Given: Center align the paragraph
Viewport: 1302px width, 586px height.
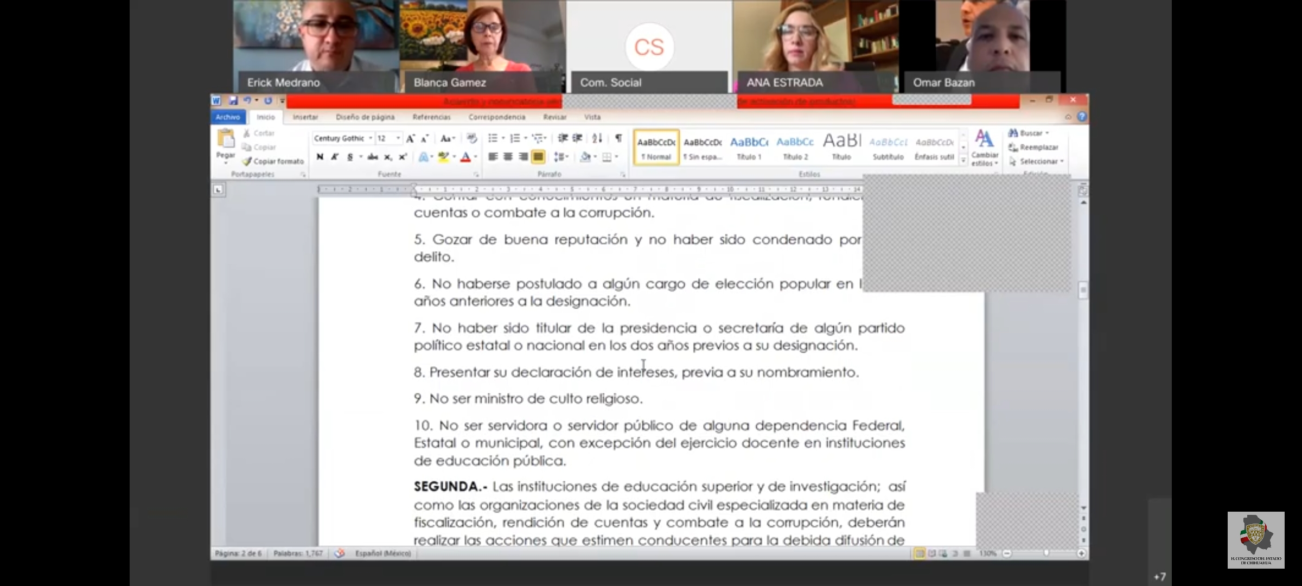Looking at the screenshot, I should coord(508,157).
